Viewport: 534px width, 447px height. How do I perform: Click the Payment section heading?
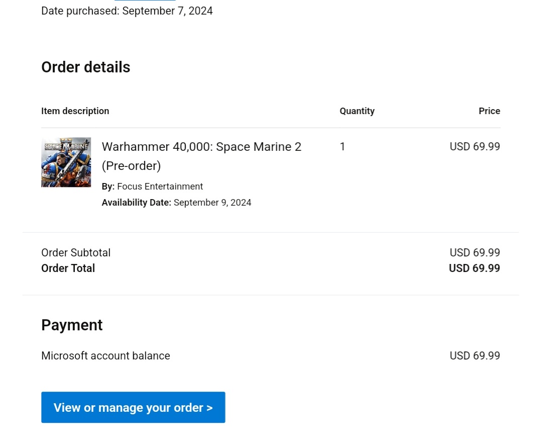click(72, 325)
